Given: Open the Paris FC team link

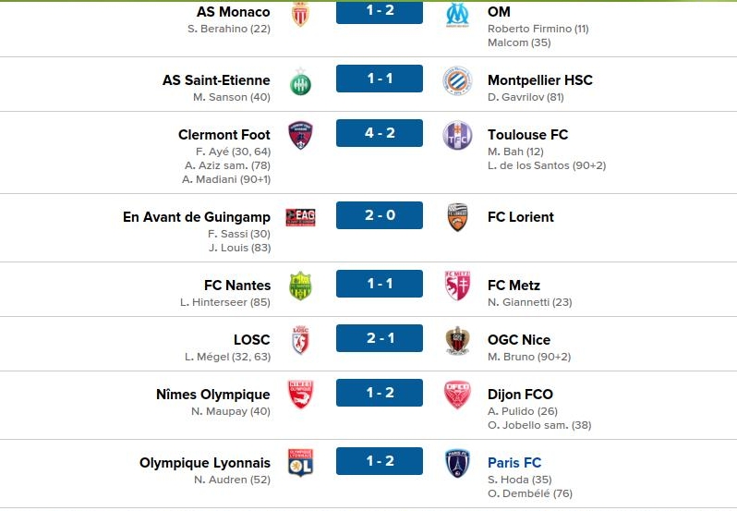Looking at the screenshot, I should tap(514, 463).
